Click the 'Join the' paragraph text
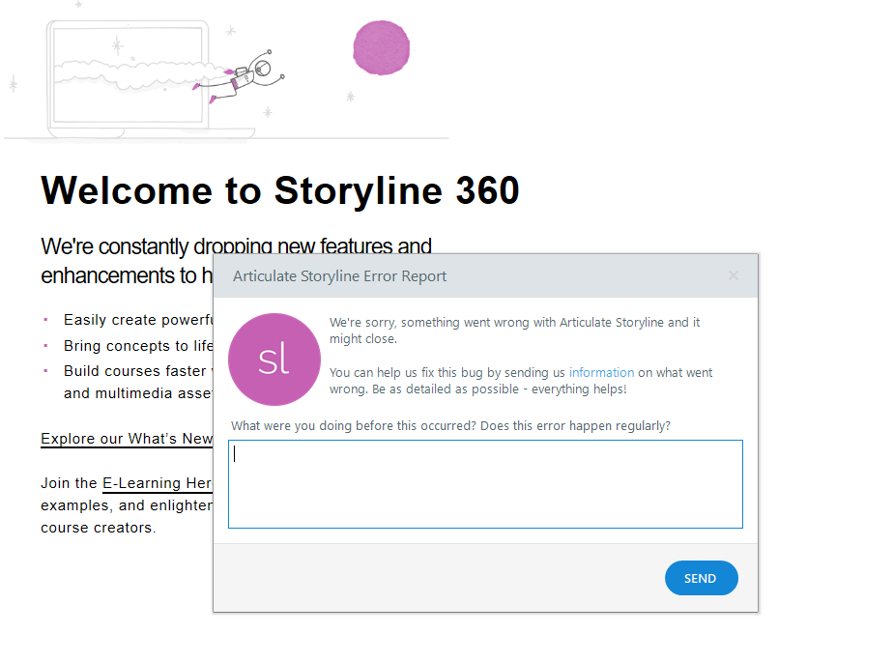Image resolution: width=893 pixels, height=662 pixels. point(69,483)
